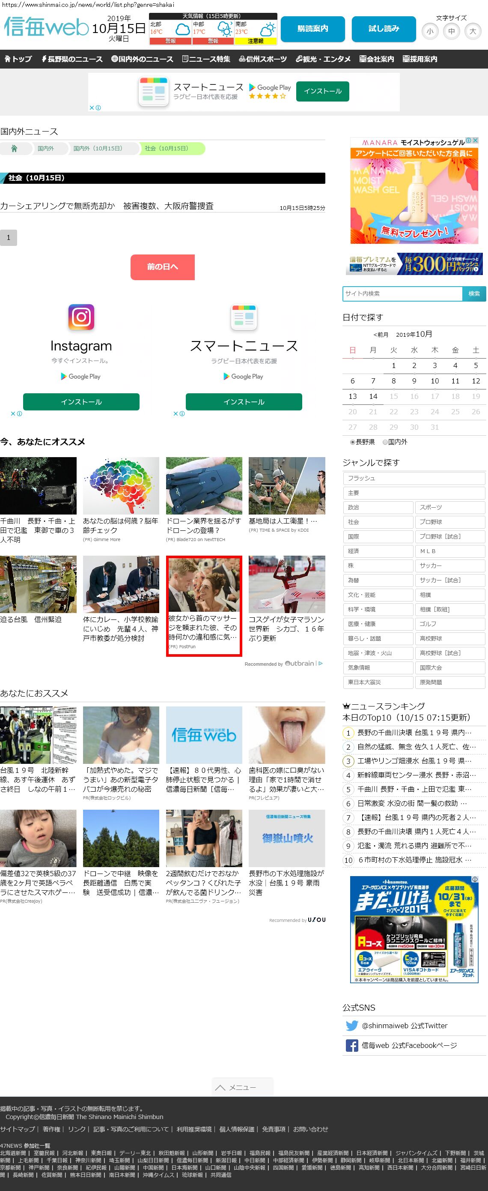
Task: Open 長野県のニュース menu item
Action: click(x=71, y=59)
